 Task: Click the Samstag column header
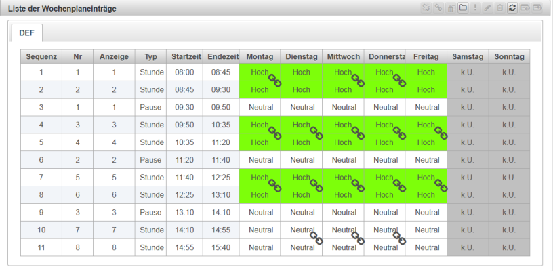click(x=467, y=56)
